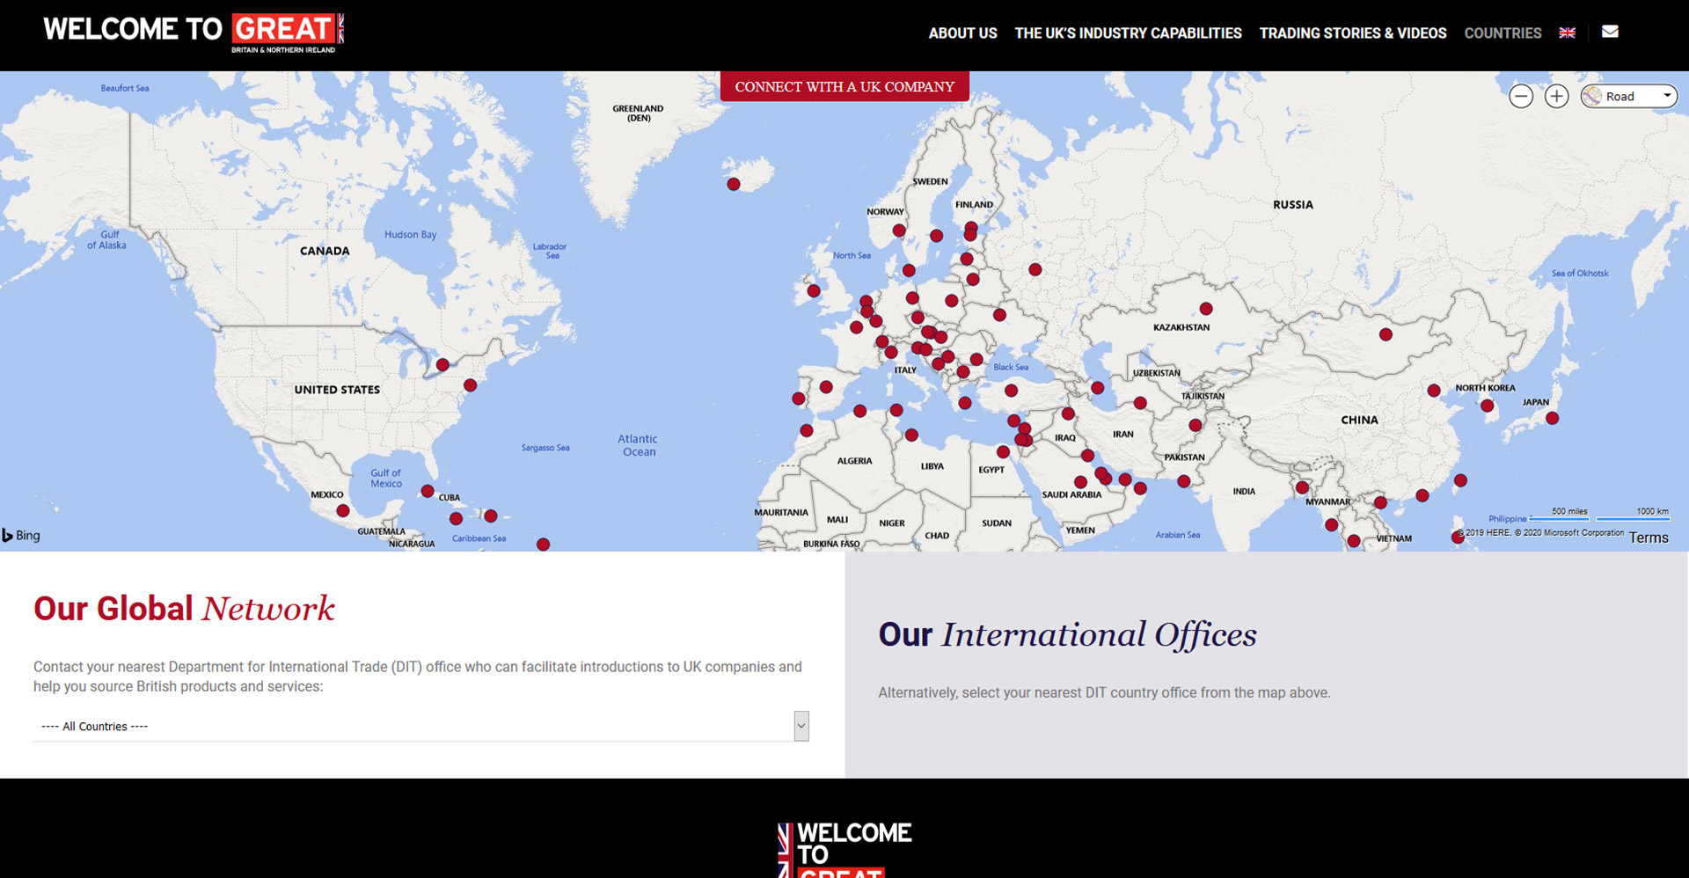1689x878 pixels.
Task: Click the Welcome to GREAT header logo
Action: [194, 33]
